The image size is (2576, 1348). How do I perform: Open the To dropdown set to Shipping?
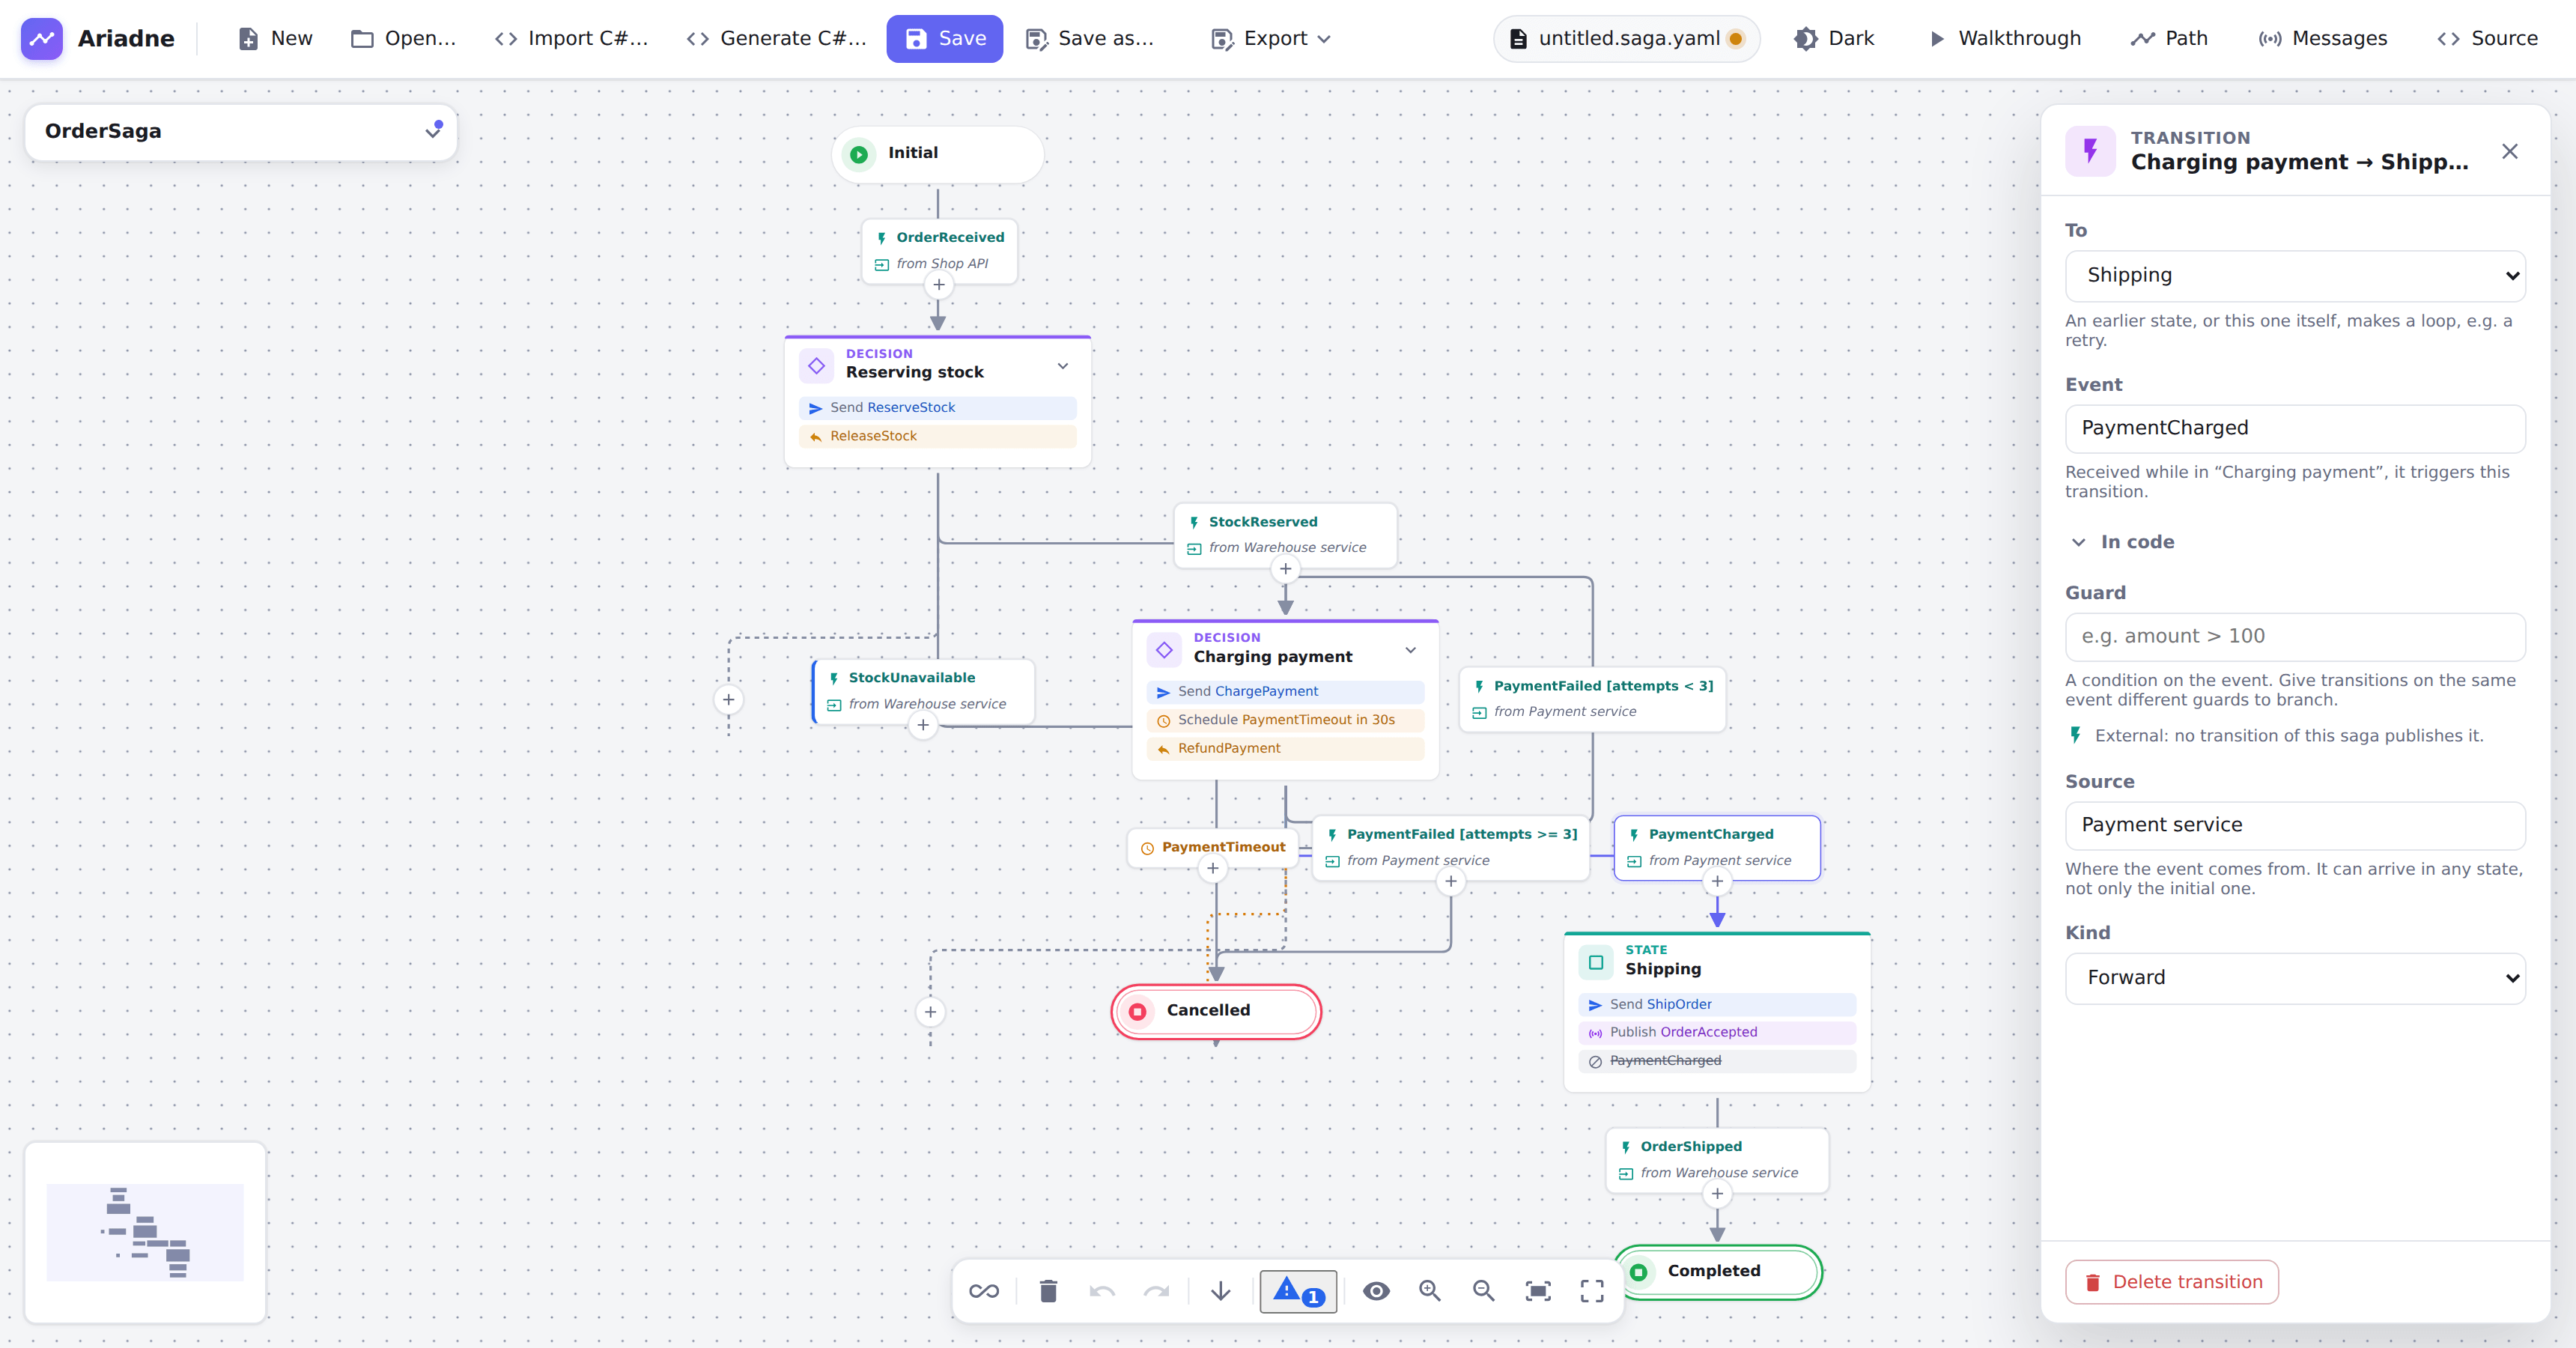tap(2295, 275)
